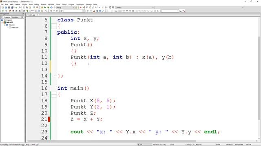The height and width of the screenshot is (146, 261).
Task: Close the *main.cpp editor tab
Action: [38, 15]
